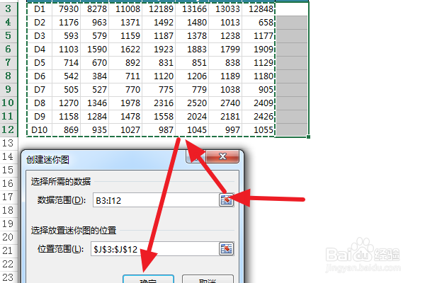This screenshot has height=283, width=425.
Task: Click cell with value 1590
Action: [x=95, y=50]
